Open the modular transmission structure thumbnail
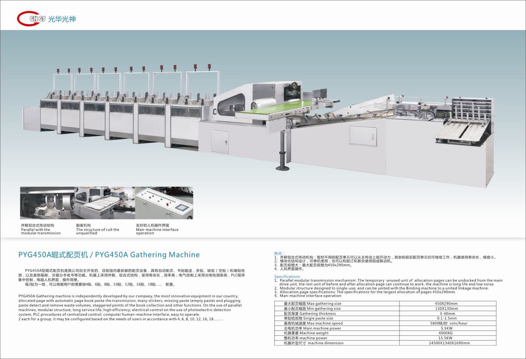 (x=47, y=203)
